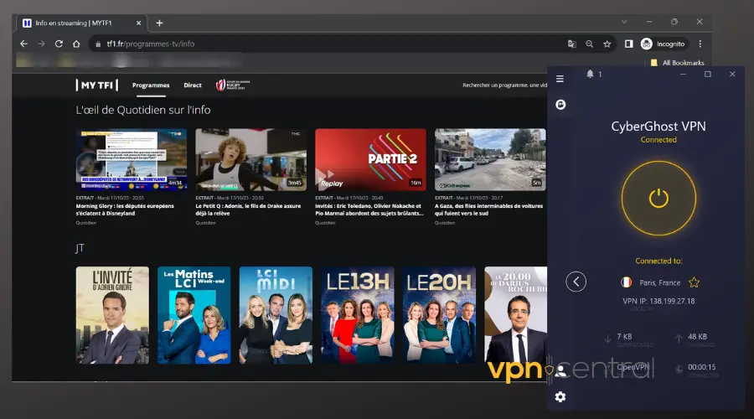
Task: Toggle the CyberGhost VPN power button
Action: click(x=658, y=199)
